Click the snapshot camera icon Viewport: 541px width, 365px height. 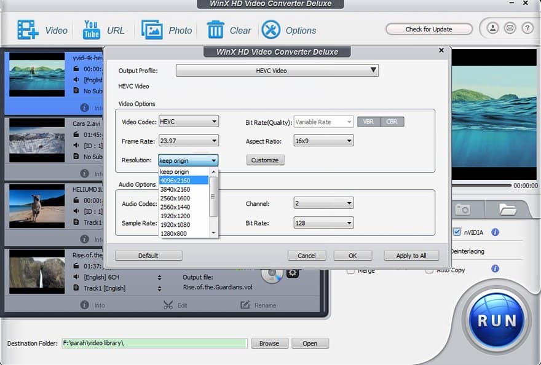(462, 210)
